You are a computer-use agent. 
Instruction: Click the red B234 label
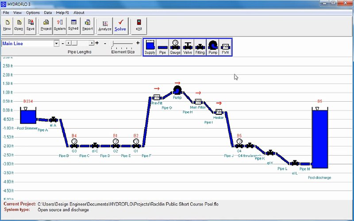point(28,101)
